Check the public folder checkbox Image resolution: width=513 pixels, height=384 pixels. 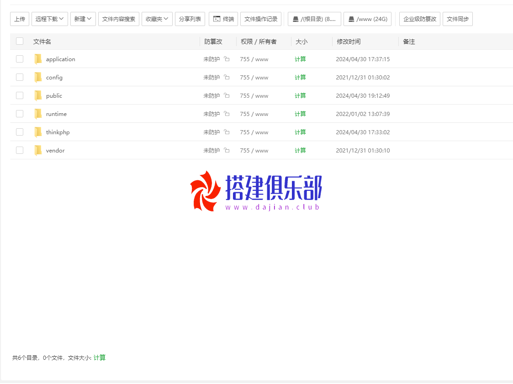[x=20, y=95]
